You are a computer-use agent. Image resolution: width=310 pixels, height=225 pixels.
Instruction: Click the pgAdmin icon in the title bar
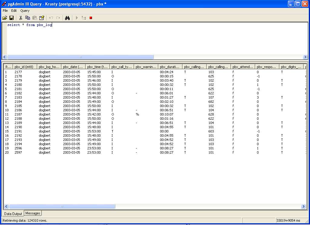pos(4,4)
